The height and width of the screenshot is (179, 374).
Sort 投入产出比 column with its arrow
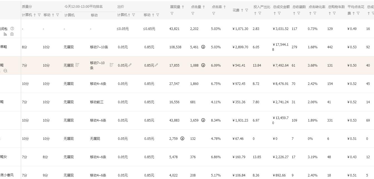[x=255, y=13]
